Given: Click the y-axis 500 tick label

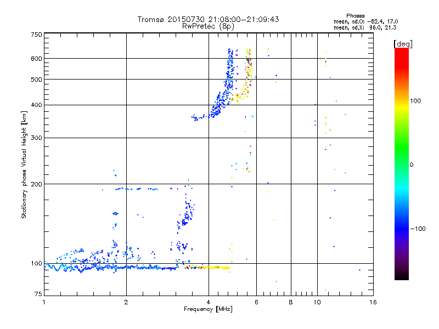Looking at the screenshot, I should point(36,80).
